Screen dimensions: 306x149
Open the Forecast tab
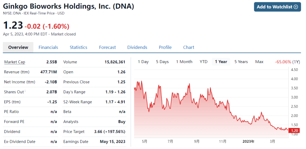coord(107,47)
